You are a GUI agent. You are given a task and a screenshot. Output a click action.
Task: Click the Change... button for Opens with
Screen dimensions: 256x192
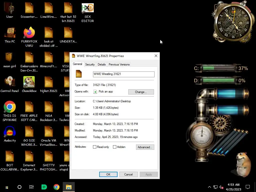(x=141, y=92)
